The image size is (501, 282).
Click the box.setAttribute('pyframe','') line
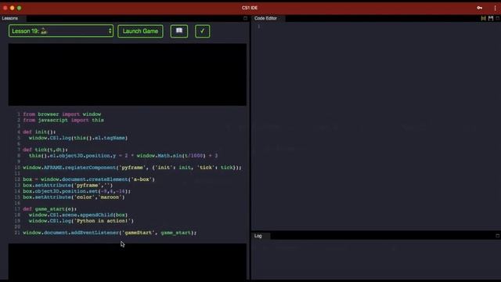coord(68,185)
